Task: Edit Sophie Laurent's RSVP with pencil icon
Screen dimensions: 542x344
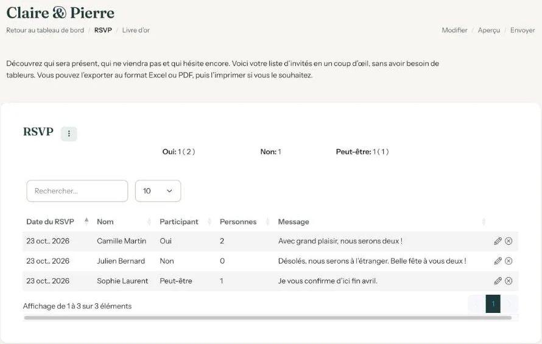Action: [498, 281]
